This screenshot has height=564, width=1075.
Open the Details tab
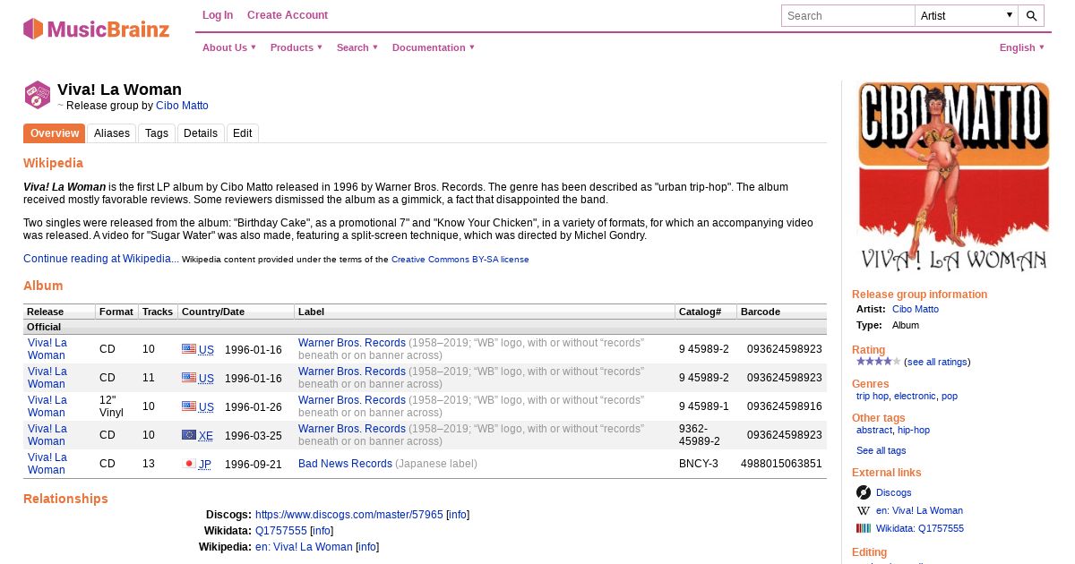[x=201, y=133]
